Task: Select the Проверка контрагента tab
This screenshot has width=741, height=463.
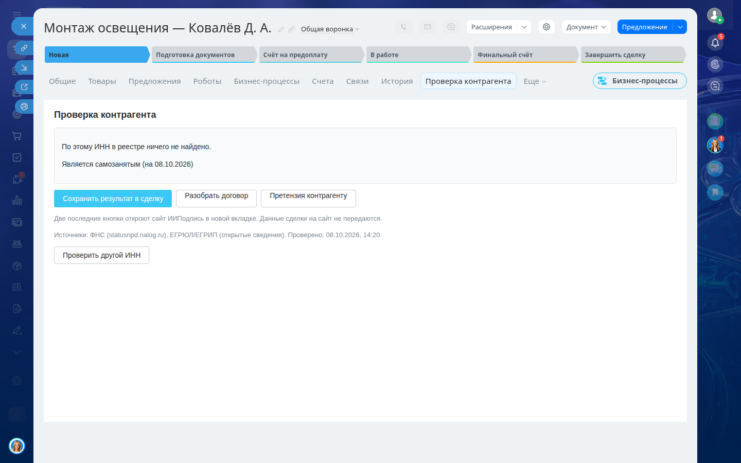Action: (x=468, y=81)
